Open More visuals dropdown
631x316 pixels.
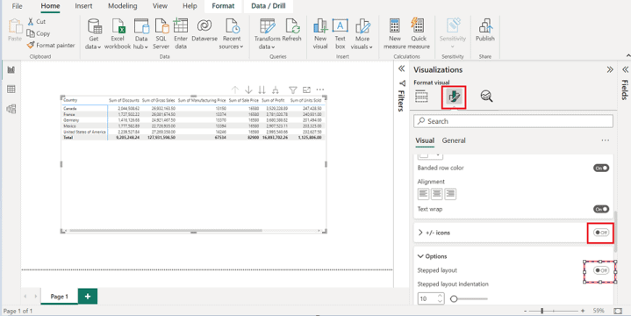[362, 43]
